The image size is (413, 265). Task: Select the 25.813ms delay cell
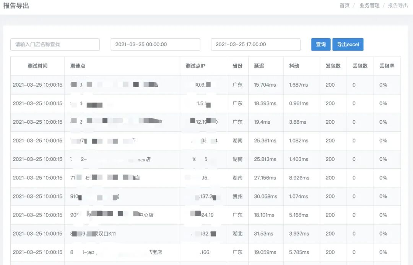[265, 159]
